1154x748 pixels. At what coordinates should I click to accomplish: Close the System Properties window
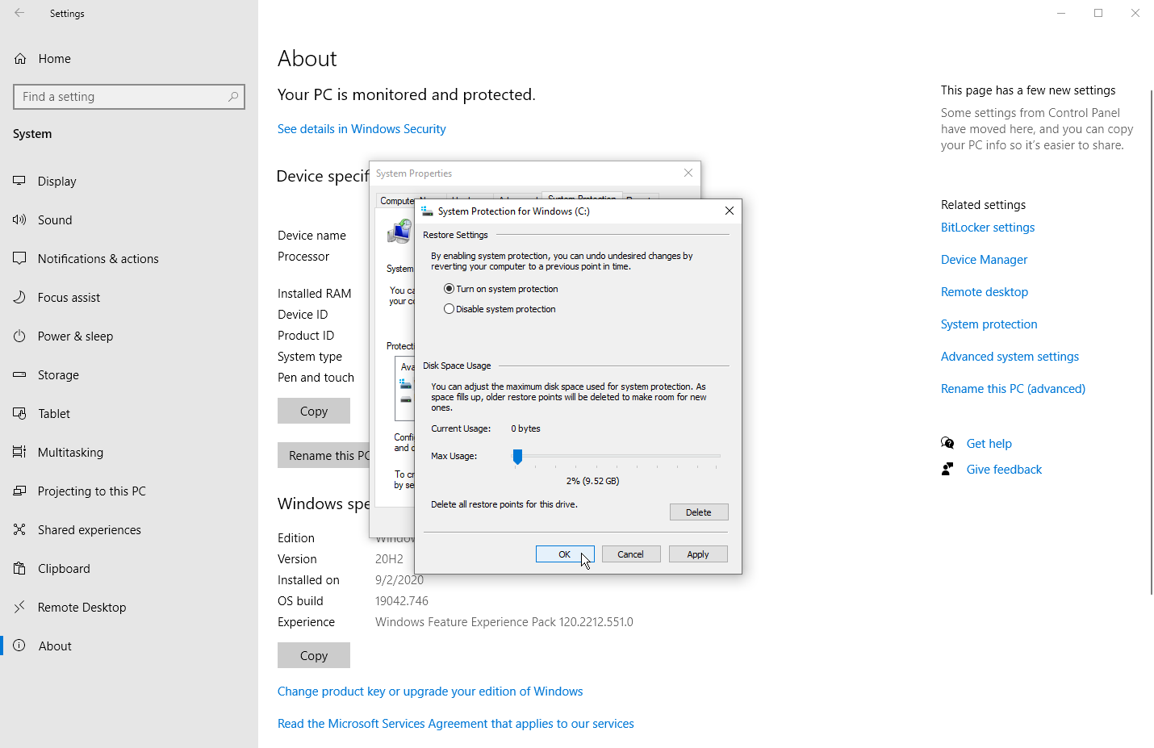tap(688, 173)
